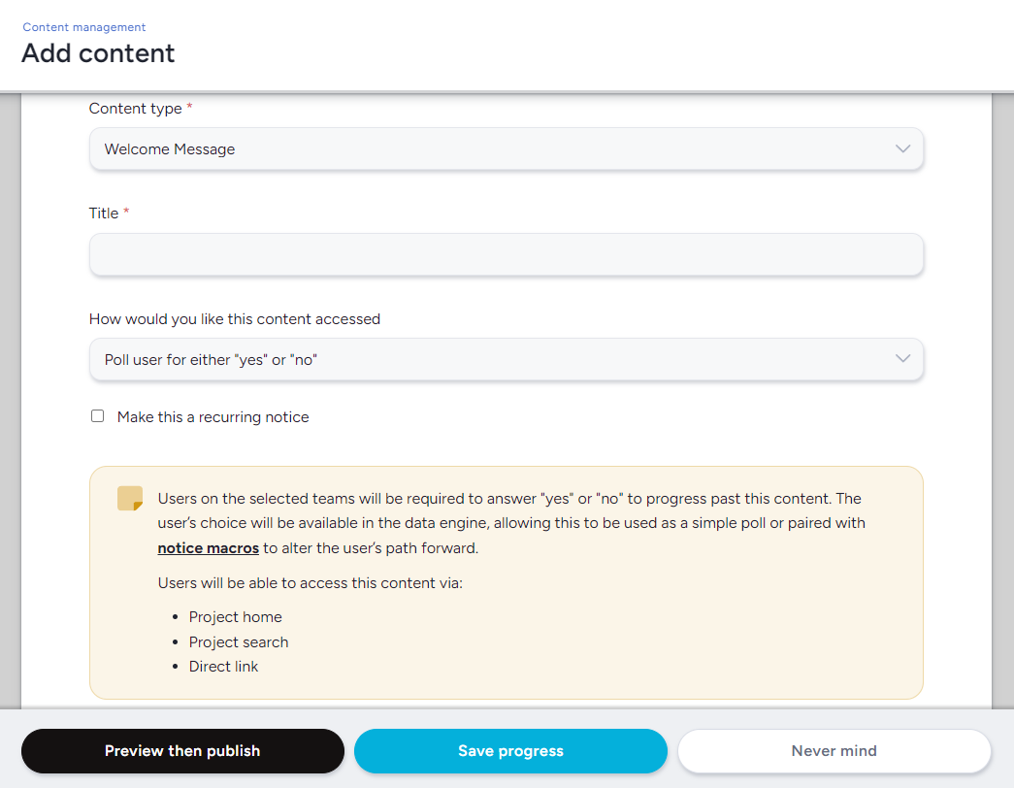The height and width of the screenshot is (788, 1014).
Task: Click the Title field label
Action: click(104, 213)
